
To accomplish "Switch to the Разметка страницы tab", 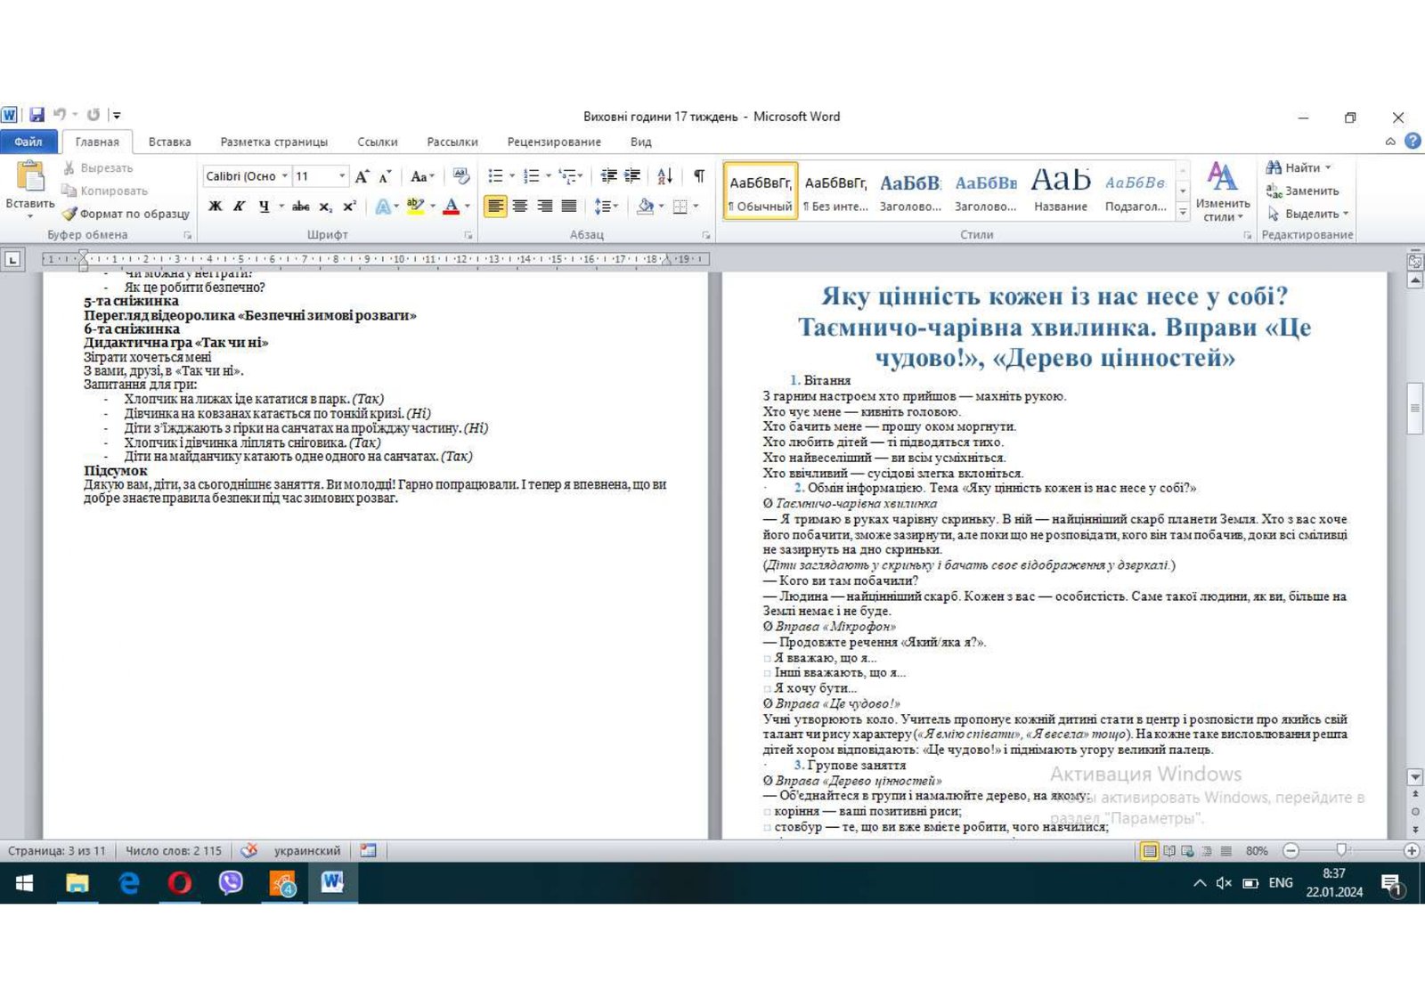I will [274, 142].
